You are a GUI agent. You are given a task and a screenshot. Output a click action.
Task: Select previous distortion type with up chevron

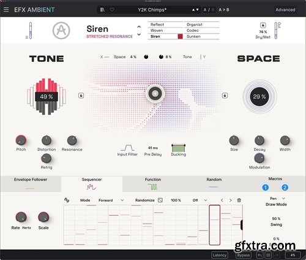tap(139, 27)
